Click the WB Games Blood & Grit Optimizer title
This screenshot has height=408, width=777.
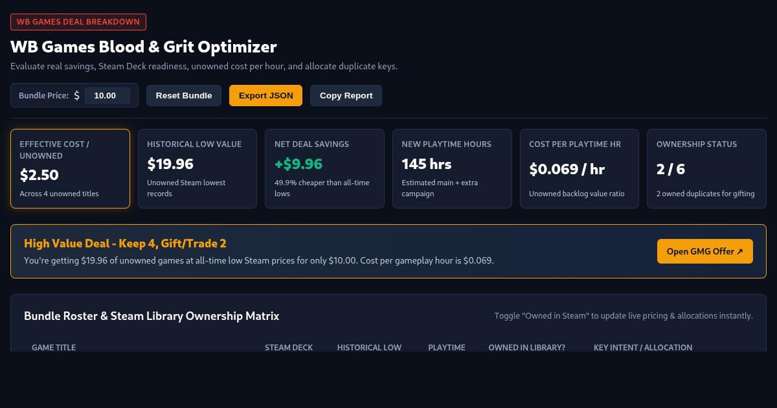click(144, 47)
